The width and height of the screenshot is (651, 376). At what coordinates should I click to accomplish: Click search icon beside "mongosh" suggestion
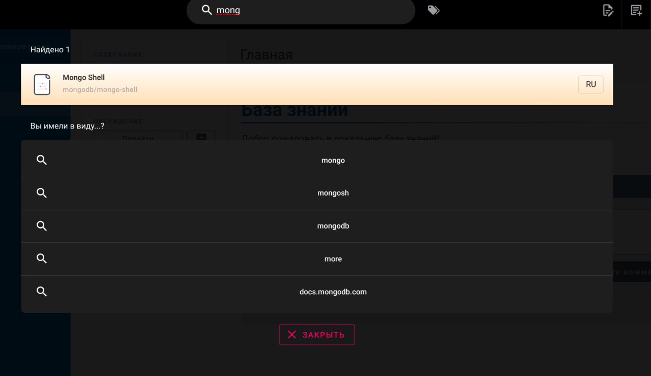pyautogui.click(x=42, y=193)
